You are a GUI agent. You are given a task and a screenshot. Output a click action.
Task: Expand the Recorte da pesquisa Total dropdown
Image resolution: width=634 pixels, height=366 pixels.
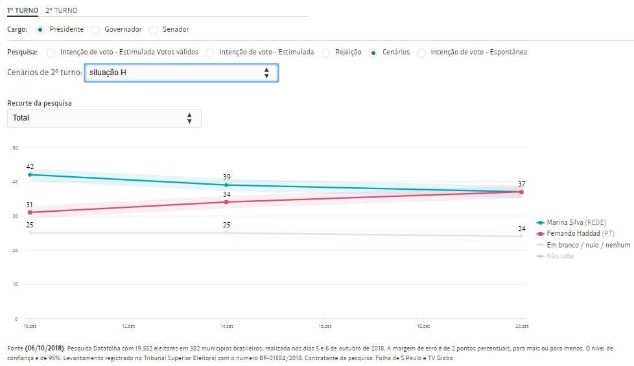(x=104, y=118)
